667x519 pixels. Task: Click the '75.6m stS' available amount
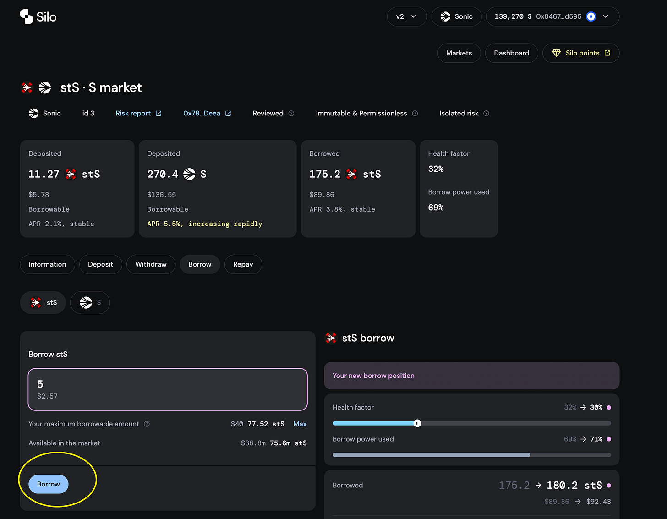[x=288, y=443]
